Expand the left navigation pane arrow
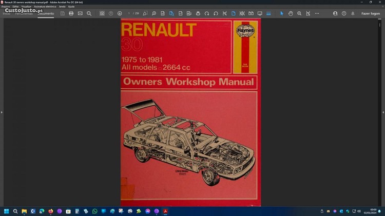The width and height of the screenshot is (385, 216). (2, 112)
